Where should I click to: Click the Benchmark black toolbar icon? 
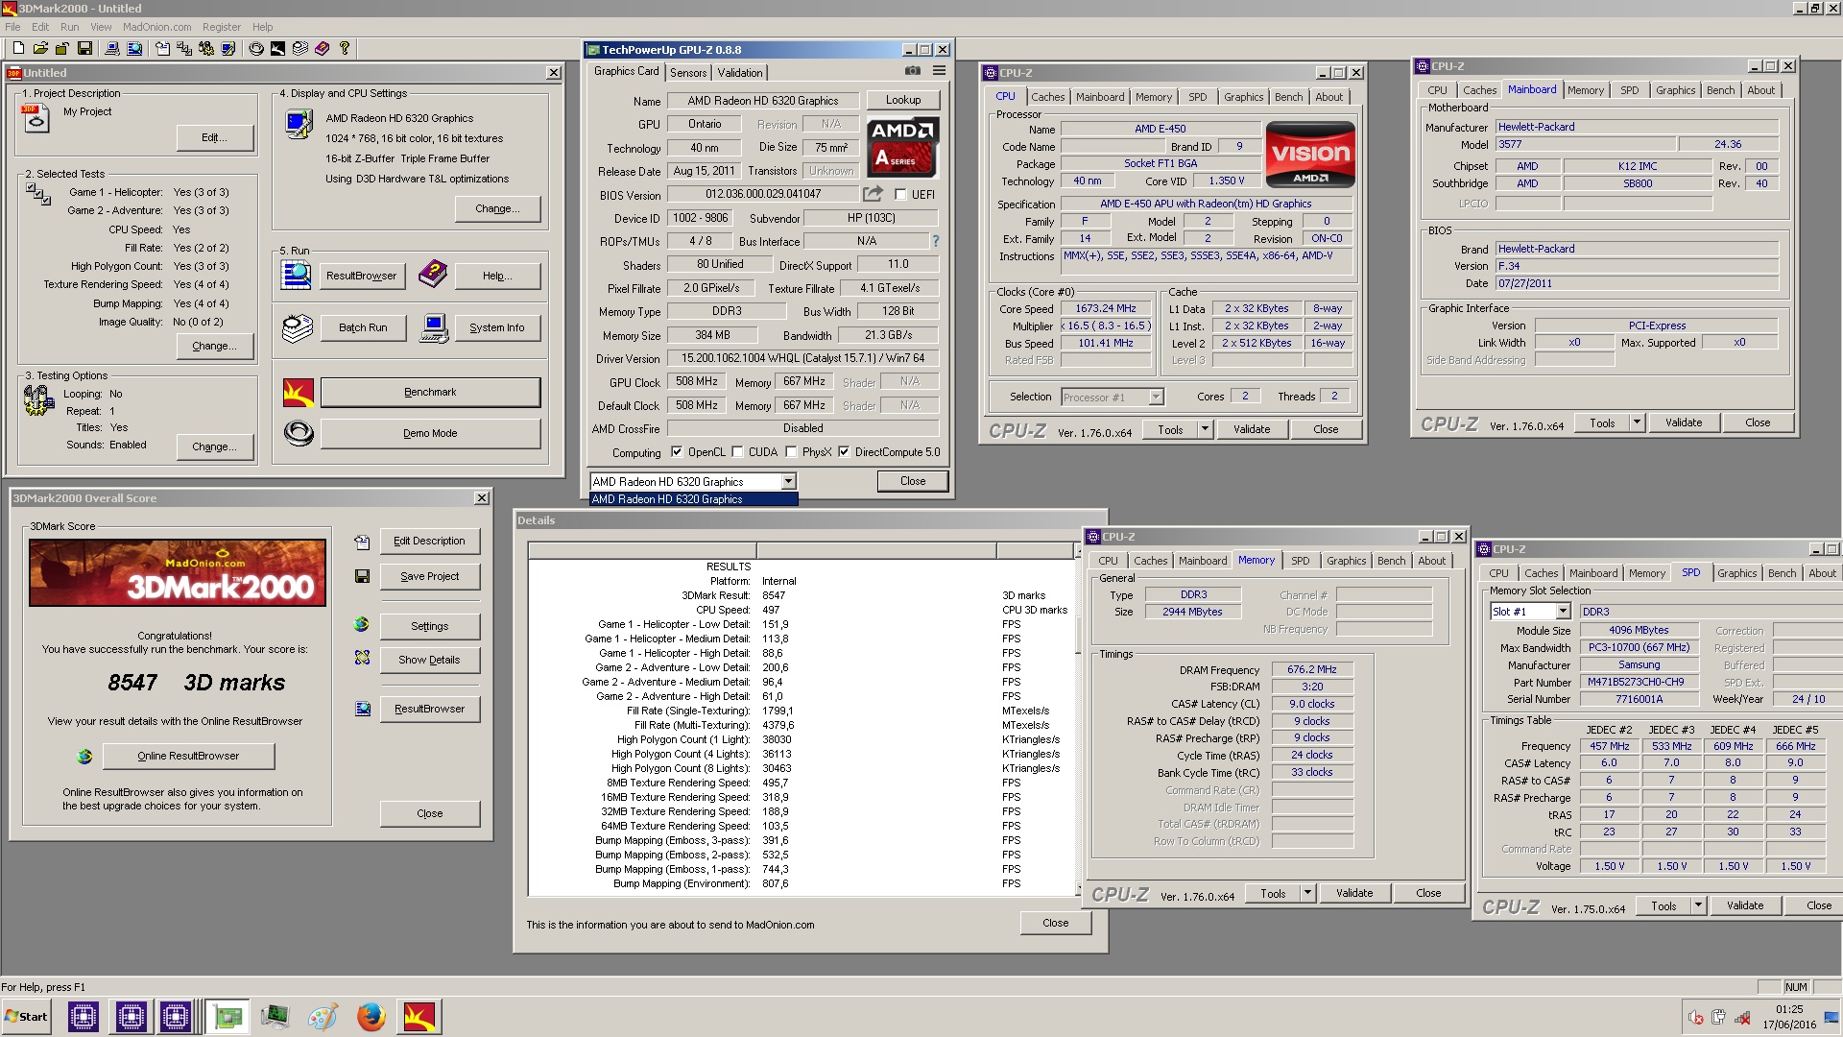(x=277, y=48)
